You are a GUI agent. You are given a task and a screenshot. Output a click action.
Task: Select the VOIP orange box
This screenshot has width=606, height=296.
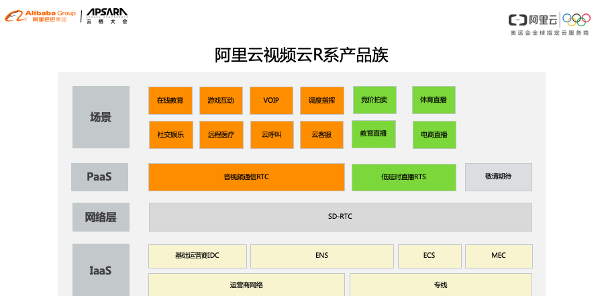(x=271, y=101)
